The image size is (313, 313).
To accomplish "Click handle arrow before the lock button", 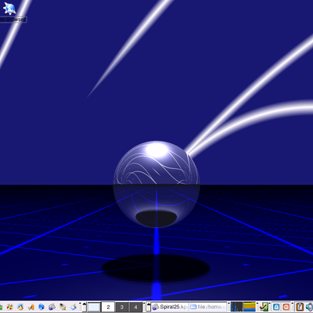I will coord(270,304).
